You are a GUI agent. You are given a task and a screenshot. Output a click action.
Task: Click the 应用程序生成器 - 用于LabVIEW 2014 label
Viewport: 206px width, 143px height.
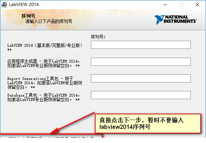pyautogui.click(x=44, y=63)
